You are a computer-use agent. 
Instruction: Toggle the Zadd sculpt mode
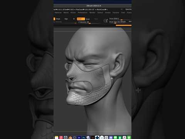81,19
